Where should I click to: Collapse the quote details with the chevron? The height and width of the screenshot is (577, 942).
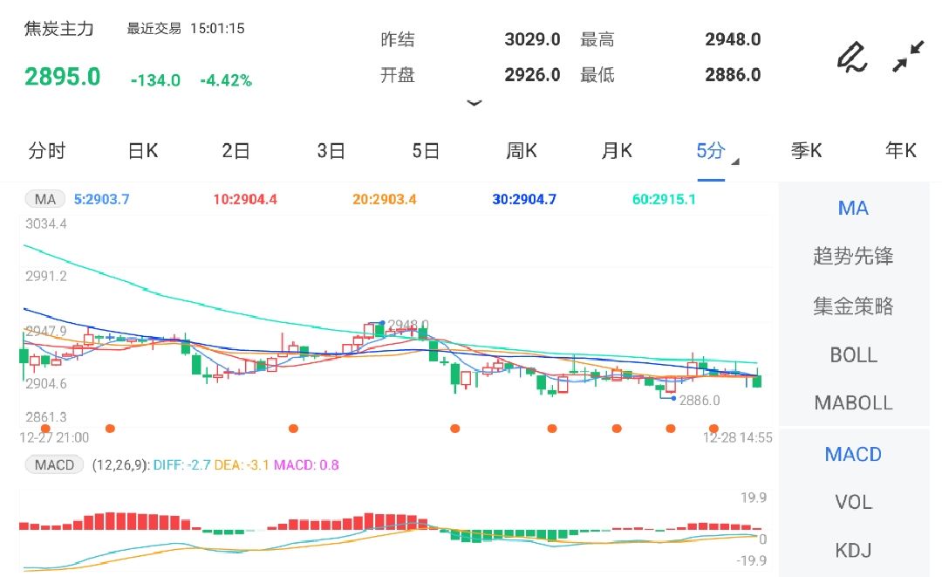tap(474, 102)
